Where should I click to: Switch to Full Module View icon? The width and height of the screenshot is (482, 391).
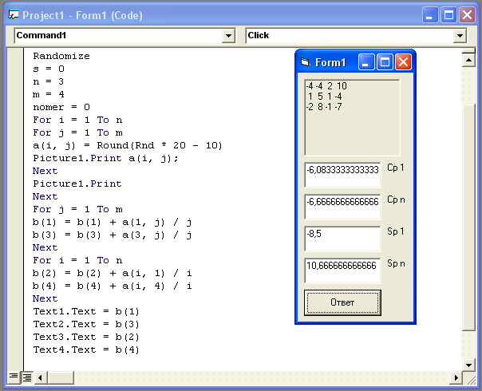pyautogui.click(x=27, y=377)
